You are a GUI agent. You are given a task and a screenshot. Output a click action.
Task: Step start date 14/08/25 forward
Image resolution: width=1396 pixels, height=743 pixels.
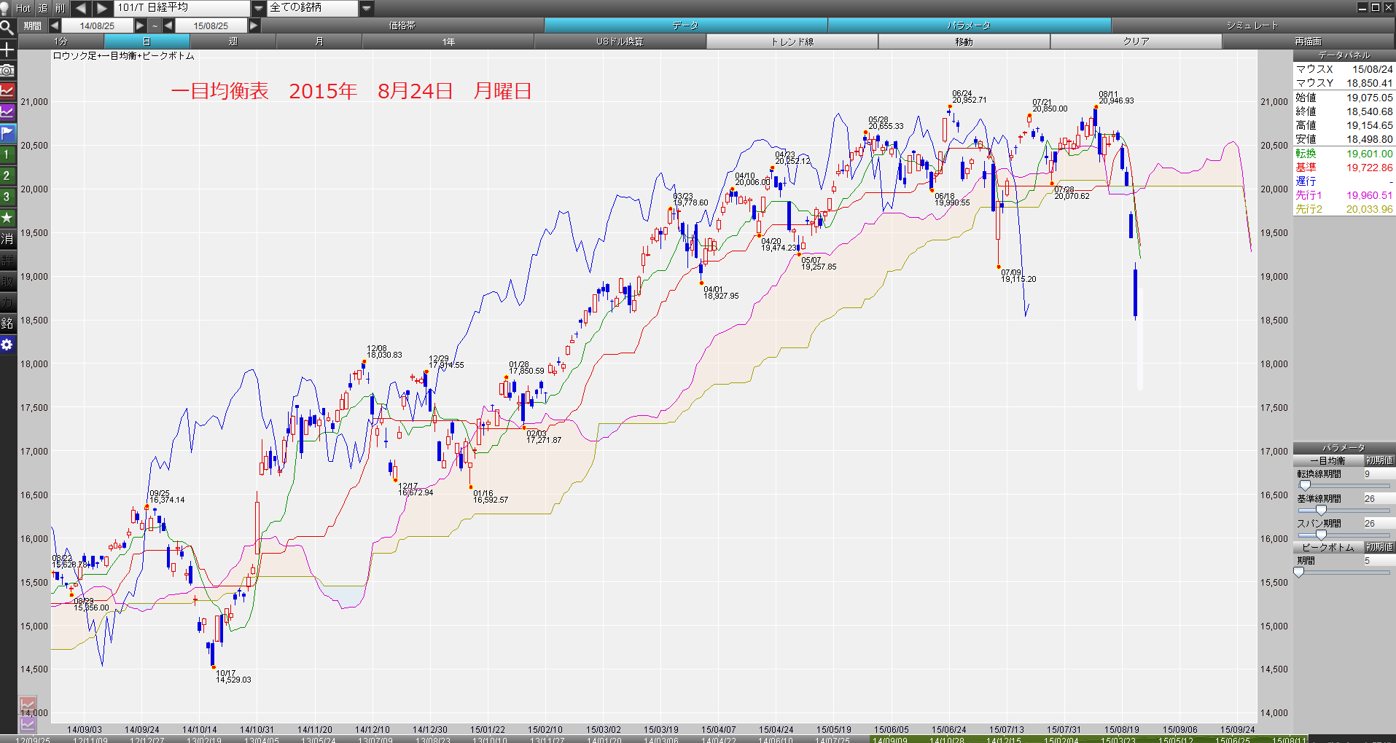[141, 25]
